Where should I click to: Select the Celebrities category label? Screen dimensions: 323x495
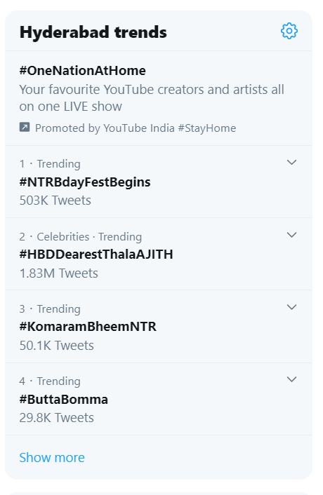point(63,237)
